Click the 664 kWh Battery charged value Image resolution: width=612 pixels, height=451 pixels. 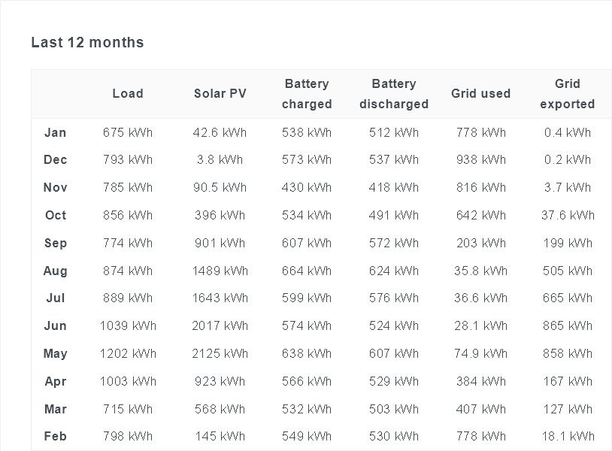tap(307, 271)
